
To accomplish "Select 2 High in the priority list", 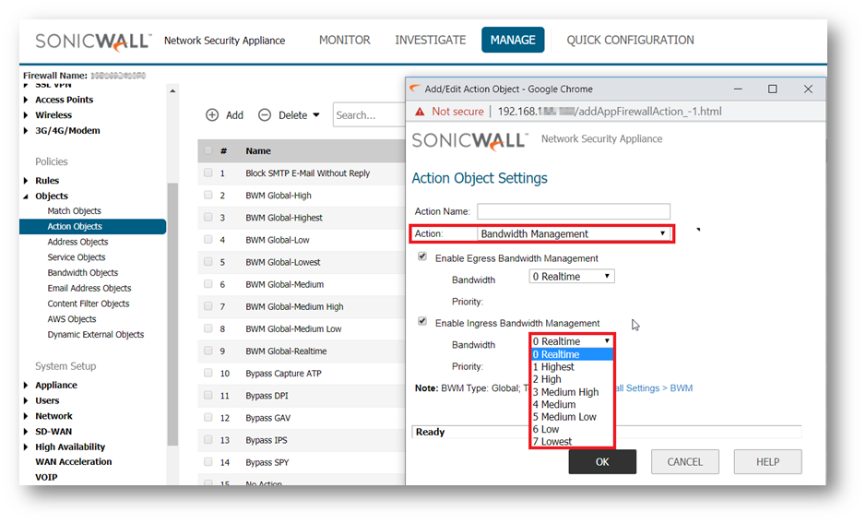I will 572,379.
